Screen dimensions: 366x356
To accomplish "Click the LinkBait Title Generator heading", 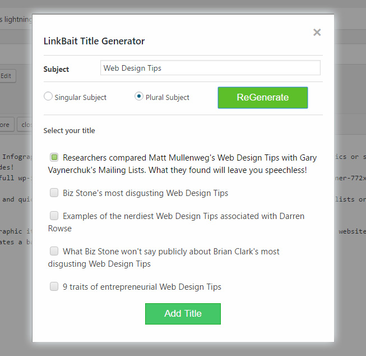I will pos(94,41).
